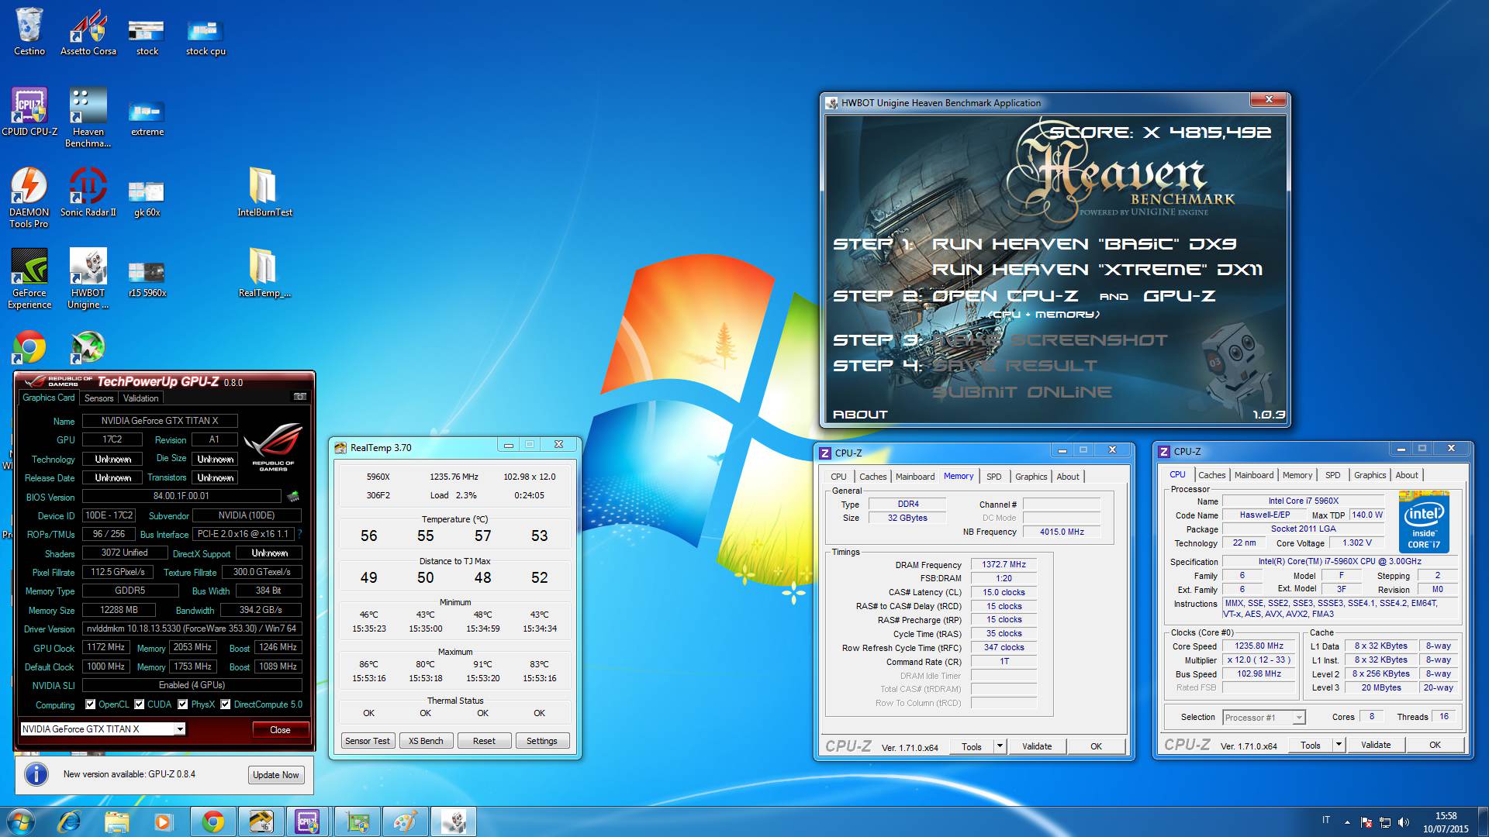Open SPD tab in Memory CPU-Z window

pos(994,477)
